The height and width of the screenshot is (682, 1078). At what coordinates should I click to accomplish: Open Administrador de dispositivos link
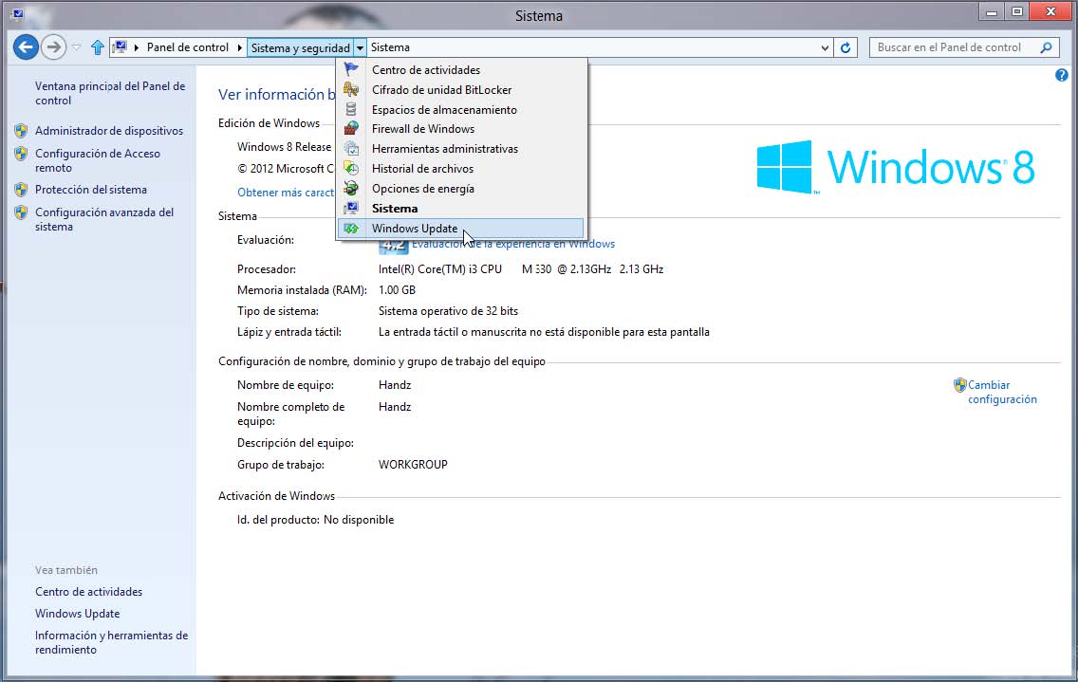click(109, 131)
